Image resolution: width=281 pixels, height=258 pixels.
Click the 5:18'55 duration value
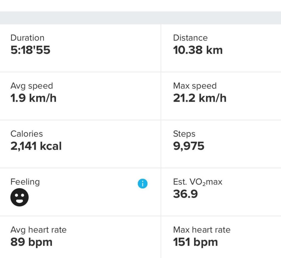click(x=30, y=50)
